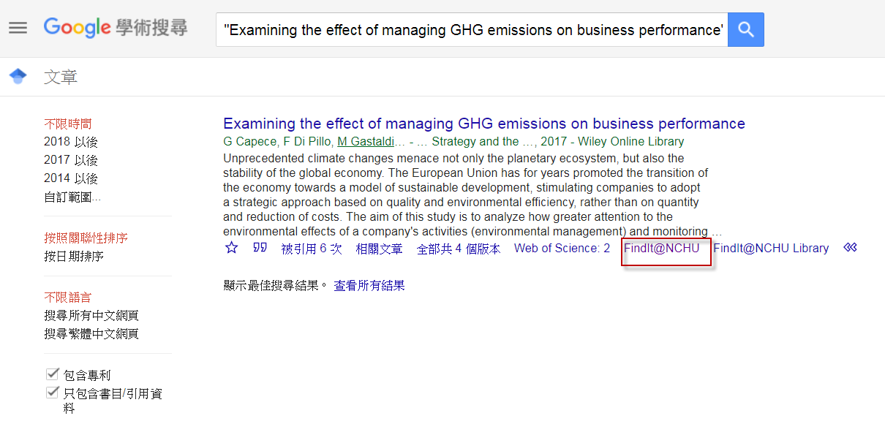Toggle the 包含專利 checkbox
Viewport: 885px width, 435px height.
[x=52, y=374]
